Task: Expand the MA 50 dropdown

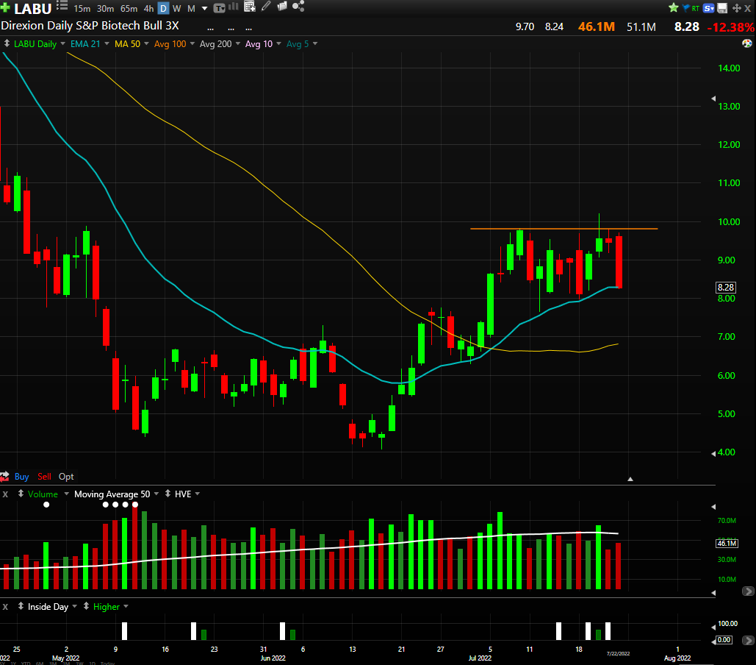Action: click(146, 44)
